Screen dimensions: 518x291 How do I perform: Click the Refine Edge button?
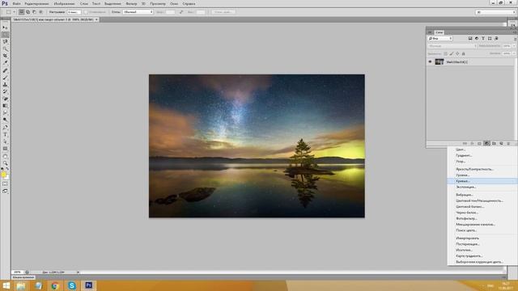pos(223,12)
